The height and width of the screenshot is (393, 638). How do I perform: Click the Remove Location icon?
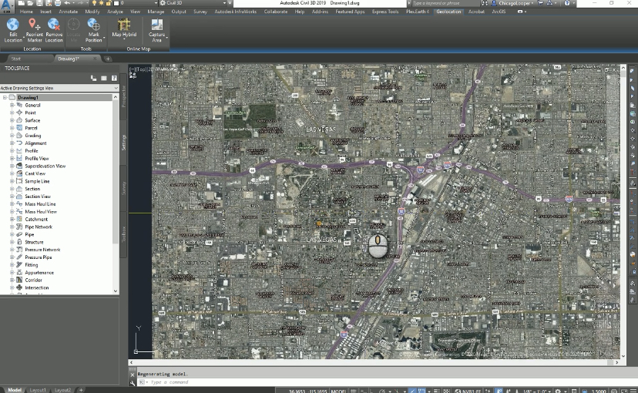pos(54,25)
